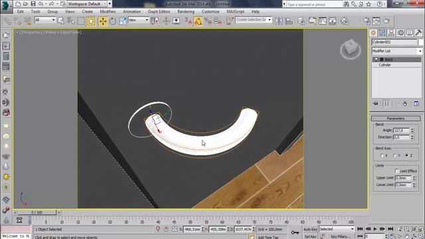Click the Angle Snap toggle icon
Image resolution: width=425 pixels, height=239 pixels.
[198, 21]
